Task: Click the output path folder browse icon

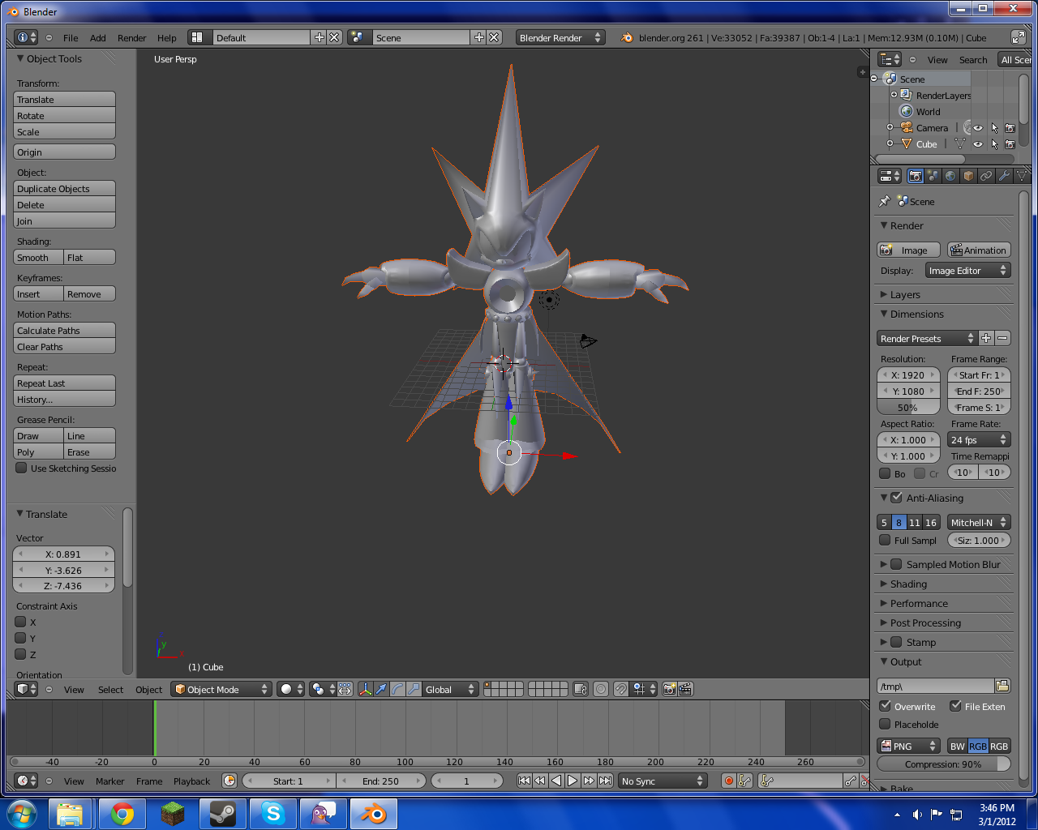Action: tap(1002, 686)
